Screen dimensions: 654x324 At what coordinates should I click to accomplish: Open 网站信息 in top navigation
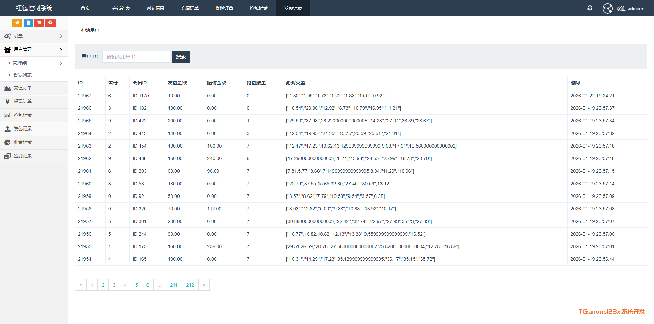(155, 8)
